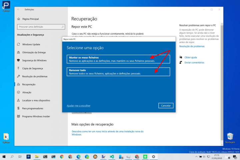The width and height of the screenshot is (240, 160).
Task: Click the Resolução de problemas wrench icon
Action: pyautogui.click(x=19, y=76)
